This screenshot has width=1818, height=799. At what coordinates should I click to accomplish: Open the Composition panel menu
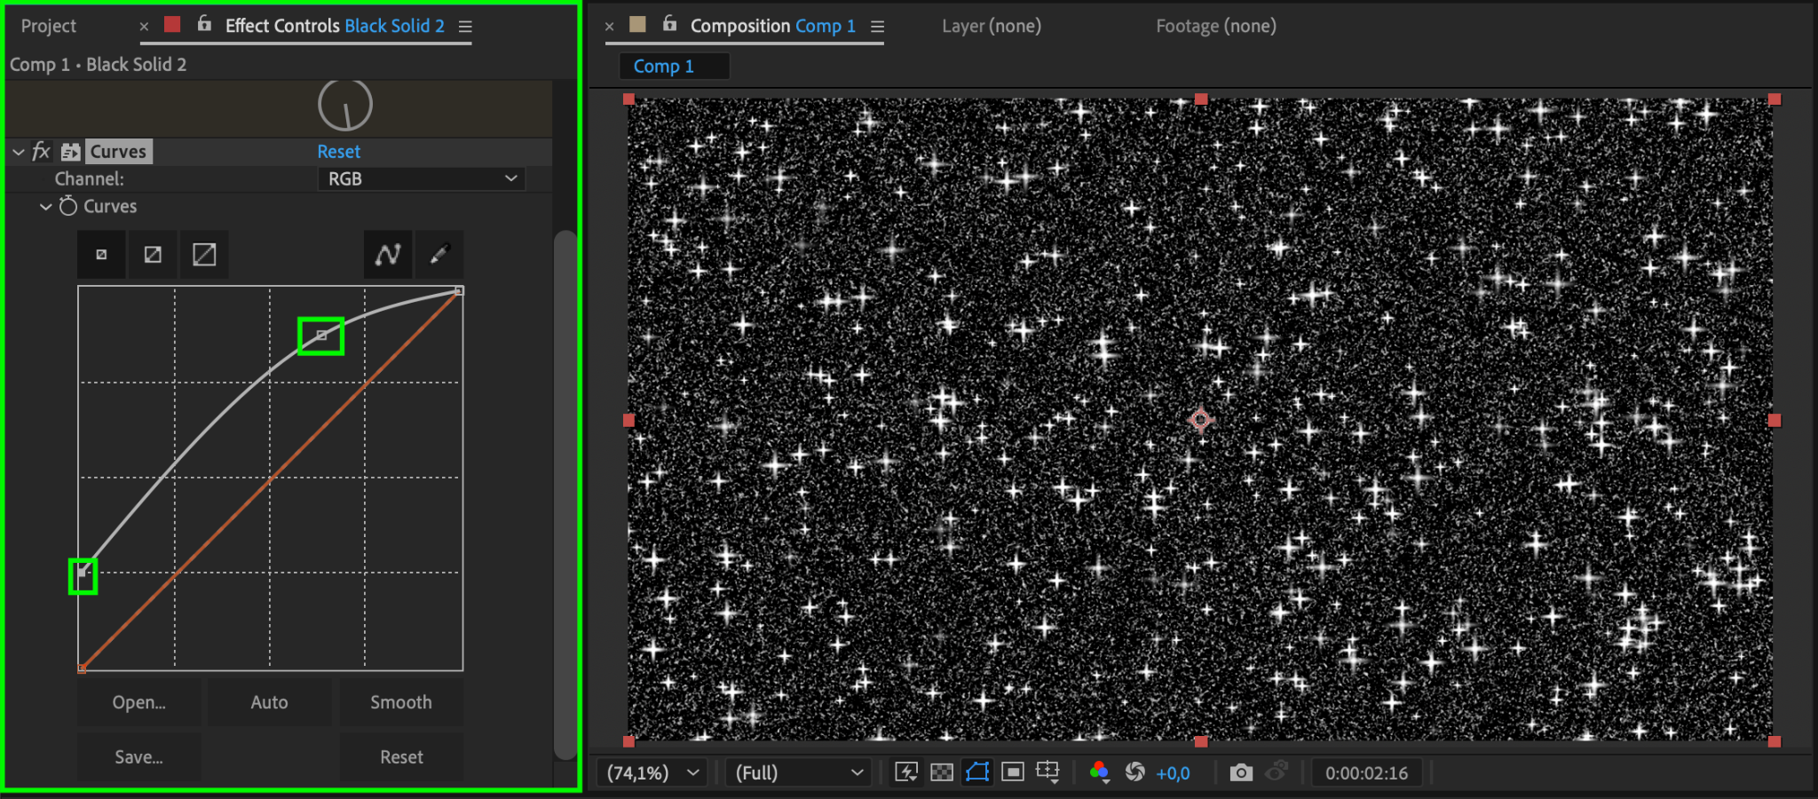click(877, 27)
